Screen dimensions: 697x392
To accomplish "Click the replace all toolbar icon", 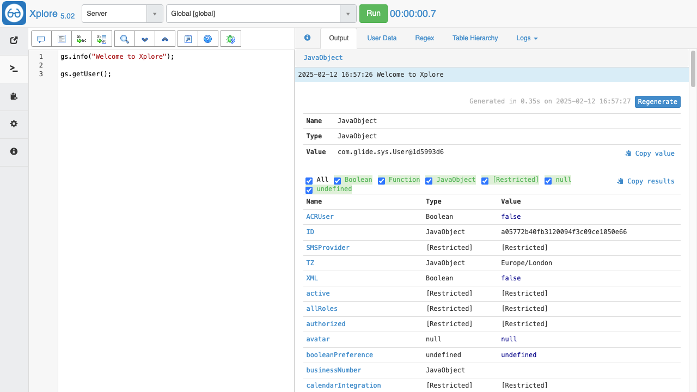I will (x=102, y=39).
